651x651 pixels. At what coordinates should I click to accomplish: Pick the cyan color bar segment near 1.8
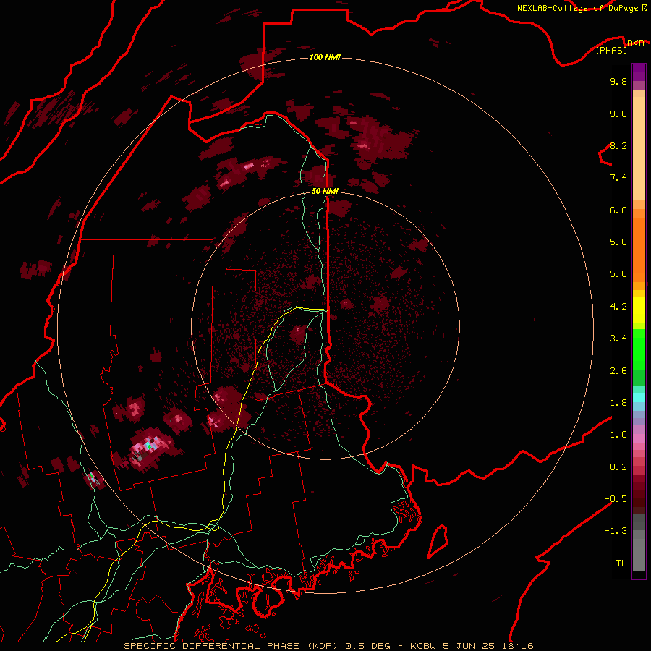639,398
